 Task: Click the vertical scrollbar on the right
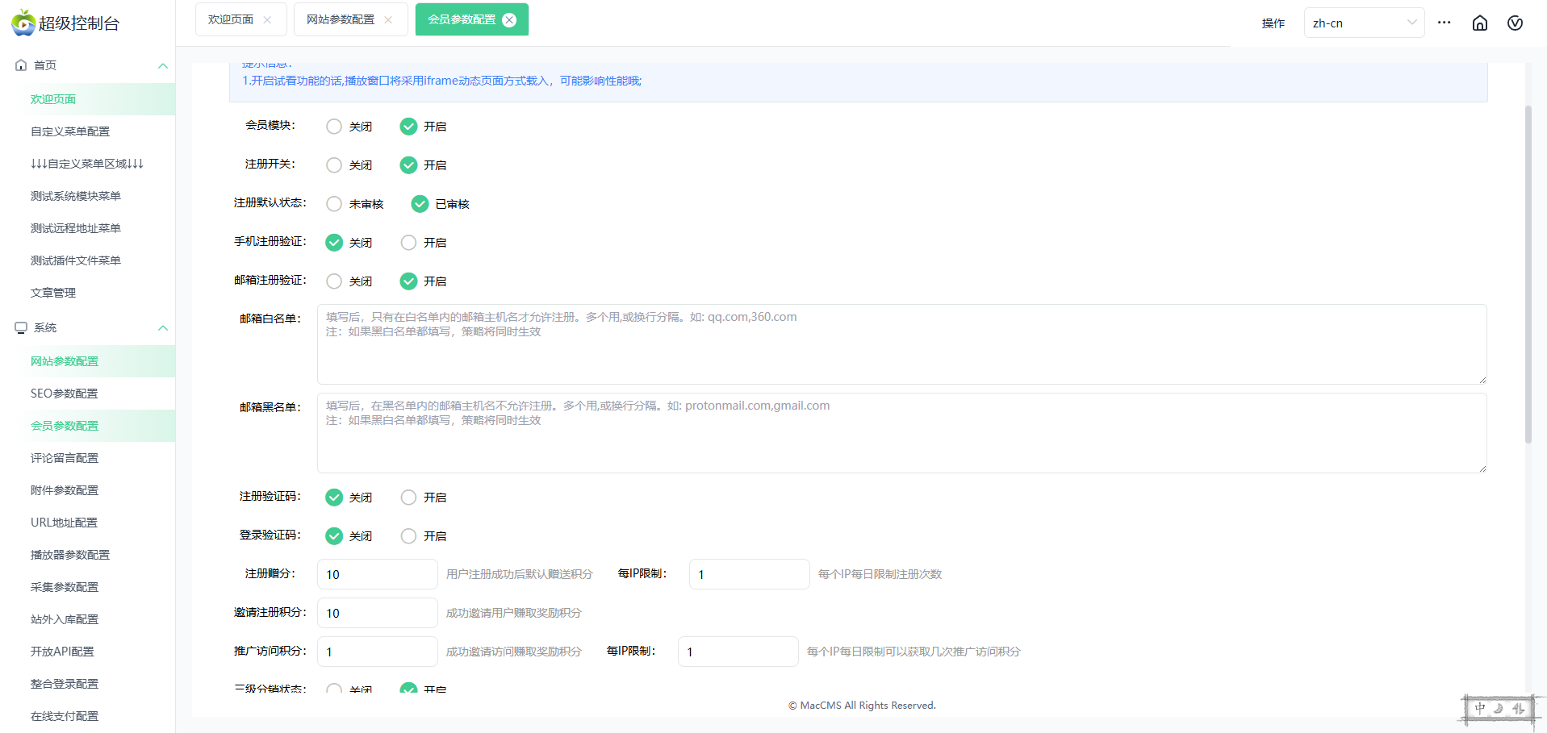tap(1528, 274)
